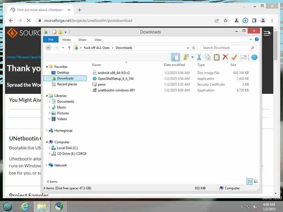Click the Start button on taskbar
The width and height of the screenshot is (283, 212).
point(7,206)
